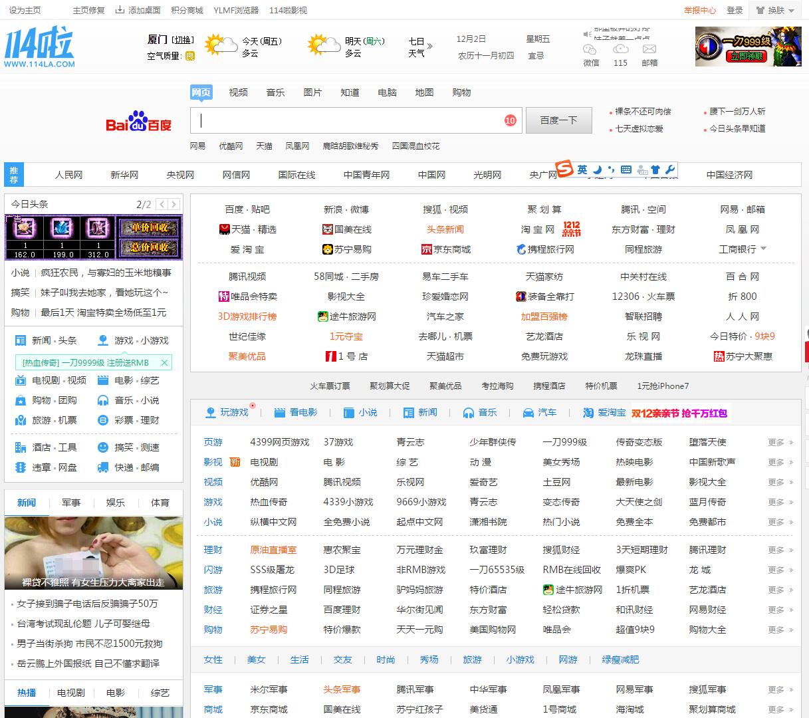This screenshot has width=809, height=718.
Task: Click today's weather cloud-sun icon
Action: coord(221,45)
